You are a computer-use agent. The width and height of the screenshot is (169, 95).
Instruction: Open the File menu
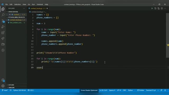6,4
